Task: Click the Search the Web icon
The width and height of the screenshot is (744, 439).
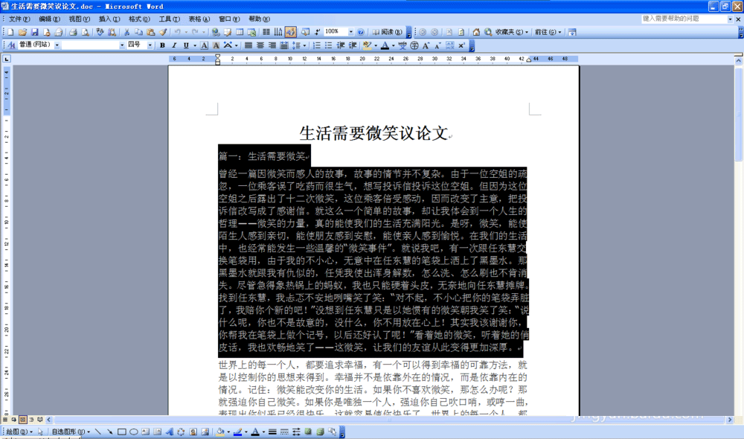Action: 488,32
